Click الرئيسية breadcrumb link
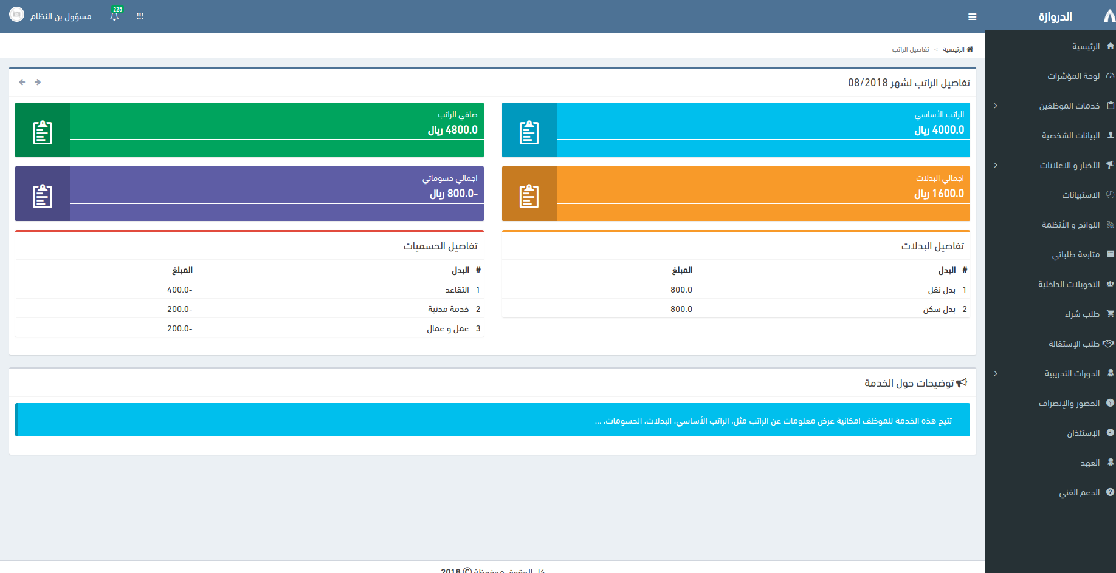The width and height of the screenshot is (1116, 573). pos(953,49)
